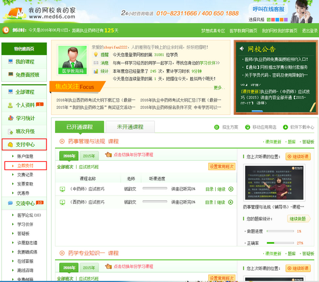Open the 发票索取 submenu item

coord(25,184)
